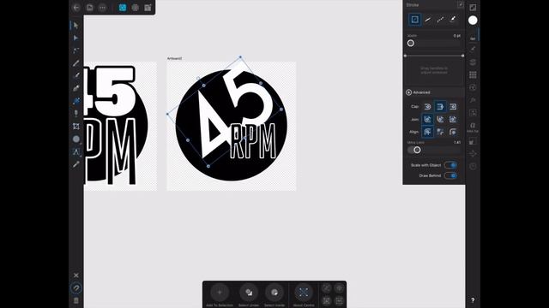Set Align to the middle option
549x308 pixels.
[440, 132]
